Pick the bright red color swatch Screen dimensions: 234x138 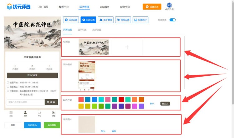pyautogui.click(x=121, y=100)
